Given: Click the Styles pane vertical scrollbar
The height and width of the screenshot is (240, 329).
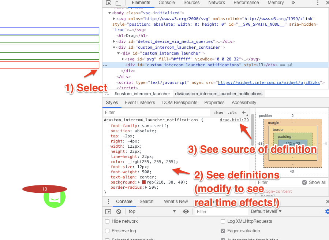Looking at the screenshot, I should point(253,130).
